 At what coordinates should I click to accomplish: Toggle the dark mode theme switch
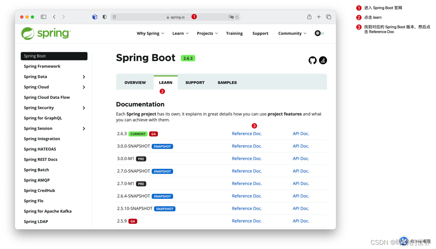click(x=320, y=33)
